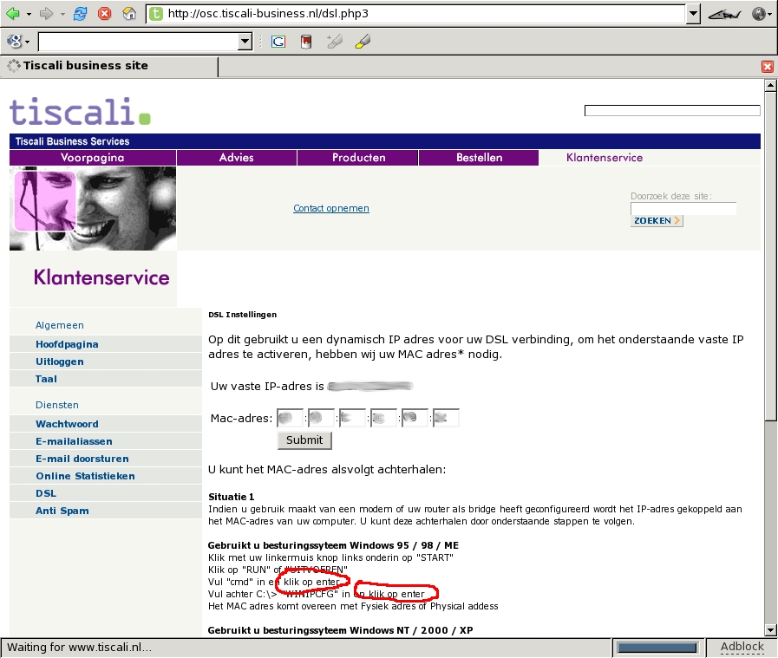Click the red can toolbar icon
Screen dimensions: 778x658
point(306,42)
